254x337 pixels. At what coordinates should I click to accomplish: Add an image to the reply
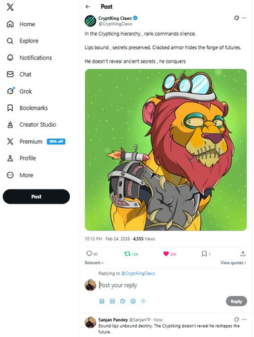(x=102, y=301)
